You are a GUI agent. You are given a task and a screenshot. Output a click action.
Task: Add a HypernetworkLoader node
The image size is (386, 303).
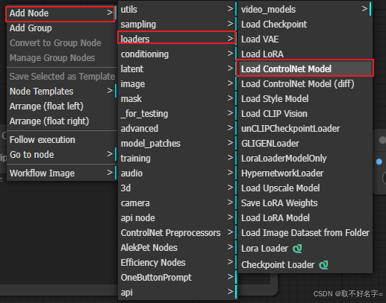pyautogui.click(x=305, y=173)
